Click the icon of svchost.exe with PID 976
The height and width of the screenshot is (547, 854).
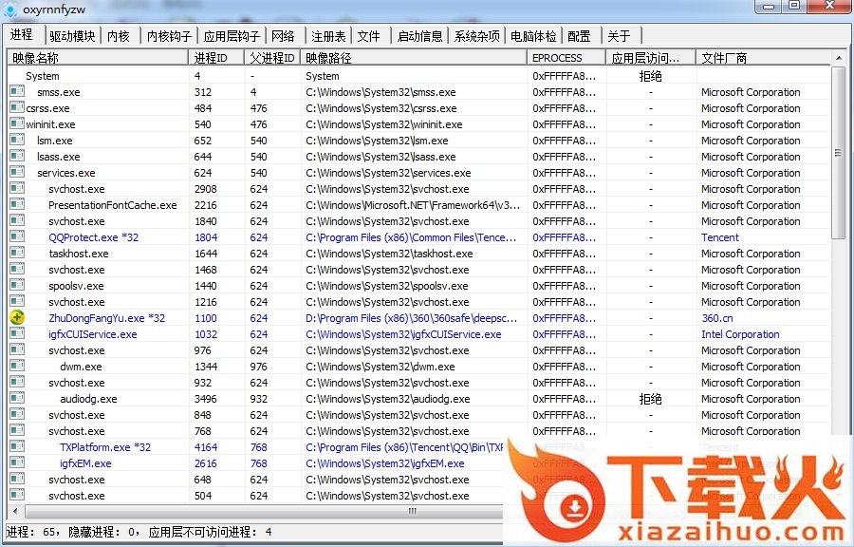tap(17, 349)
